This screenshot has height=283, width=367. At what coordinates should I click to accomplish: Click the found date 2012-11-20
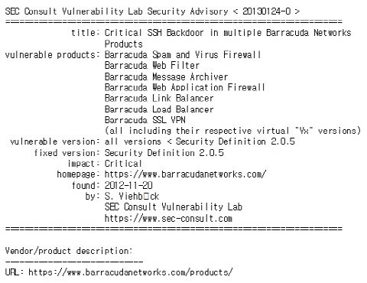128,185
